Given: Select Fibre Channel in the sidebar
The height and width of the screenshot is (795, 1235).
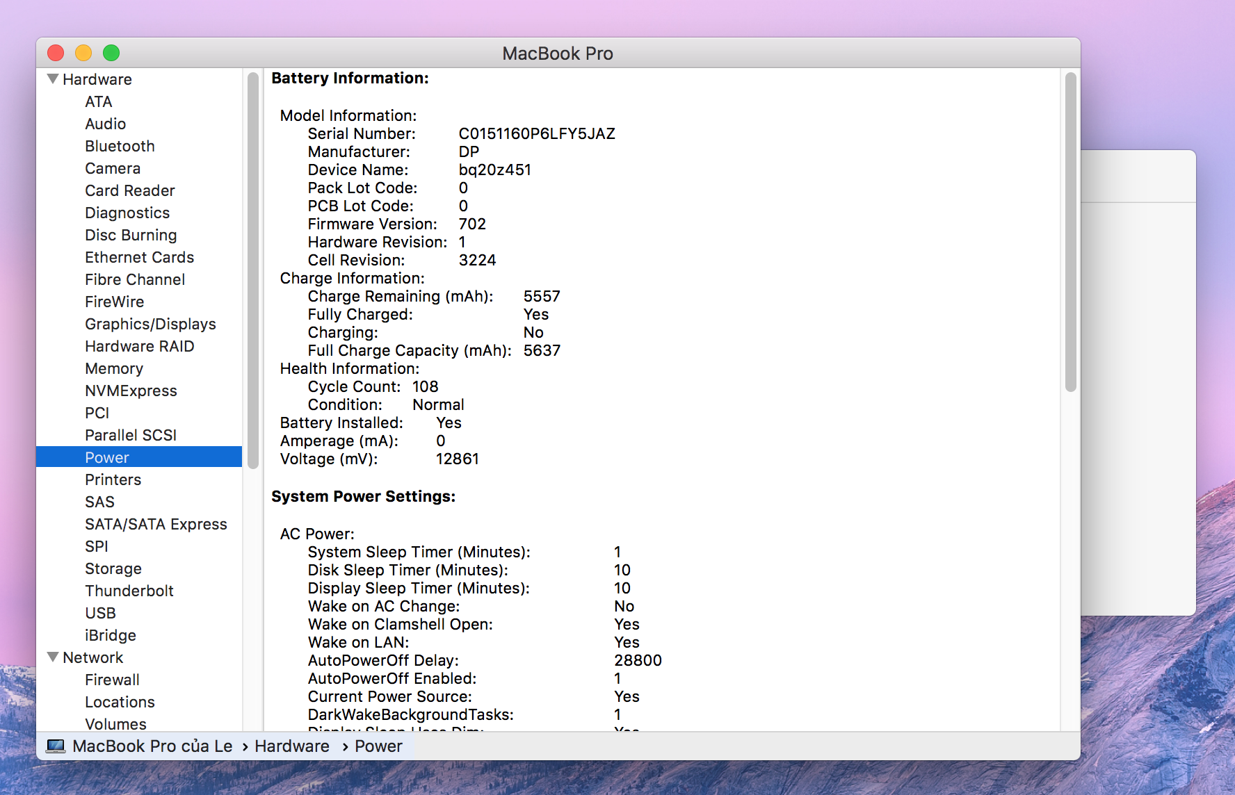Looking at the screenshot, I should [x=135, y=279].
